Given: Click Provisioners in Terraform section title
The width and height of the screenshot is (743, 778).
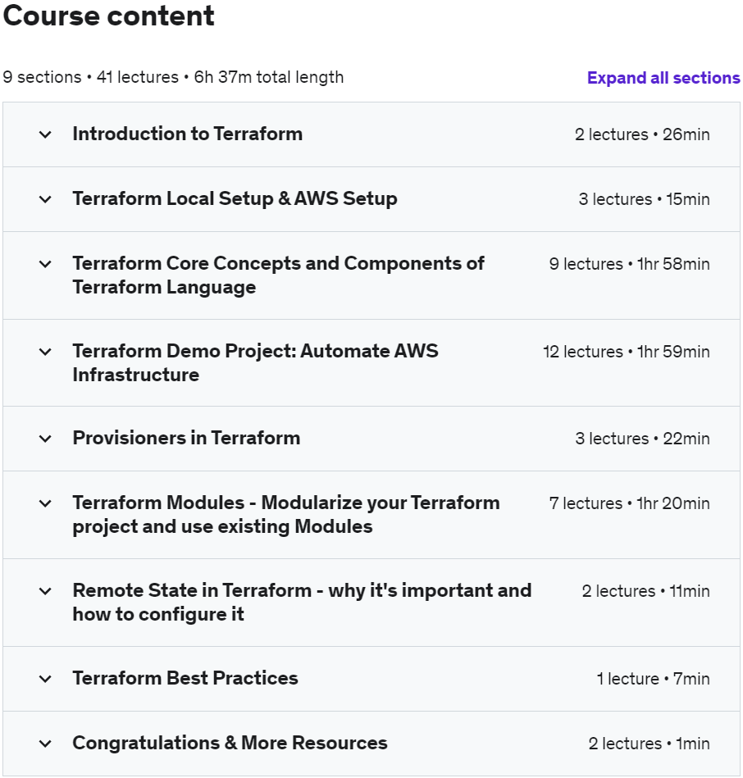Looking at the screenshot, I should (x=187, y=438).
